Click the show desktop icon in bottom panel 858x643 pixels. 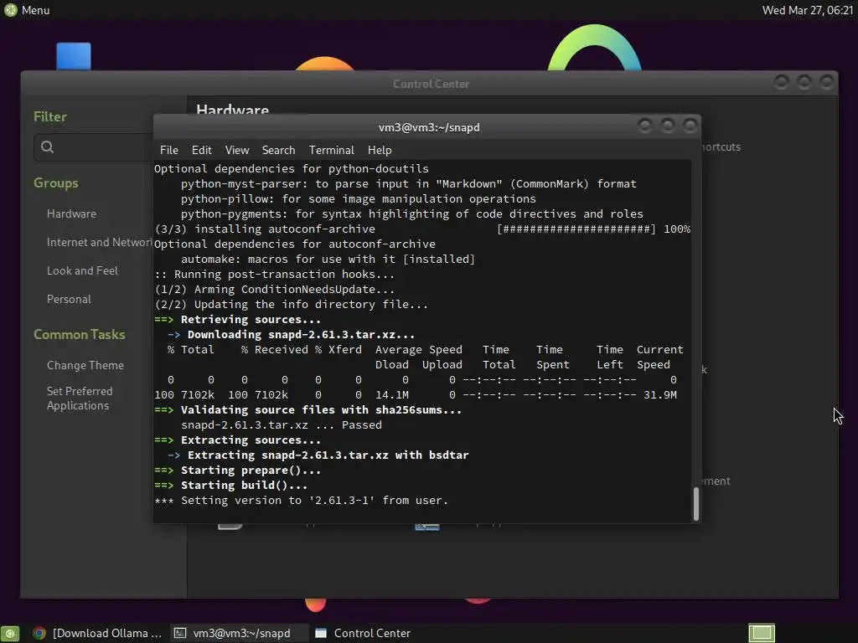(x=10, y=633)
